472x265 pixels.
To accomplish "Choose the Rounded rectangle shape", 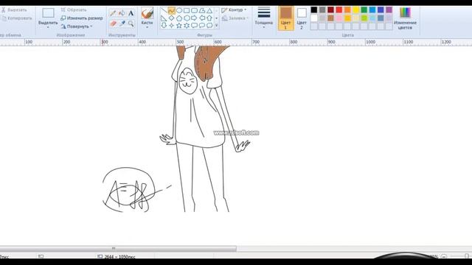I will (x=194, y=11).
